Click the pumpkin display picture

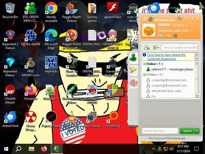click(149, 30)
